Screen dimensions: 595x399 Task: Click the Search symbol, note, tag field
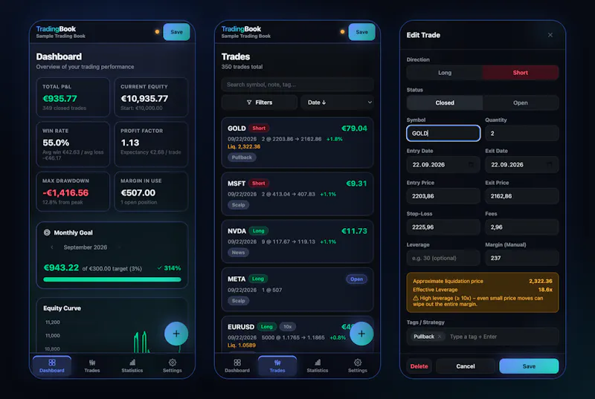point(297,85)
